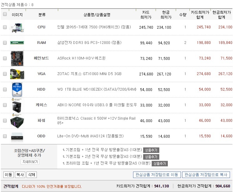Open the WD Blue hard drive image
The image size is (233, 192).
[17, 89]
